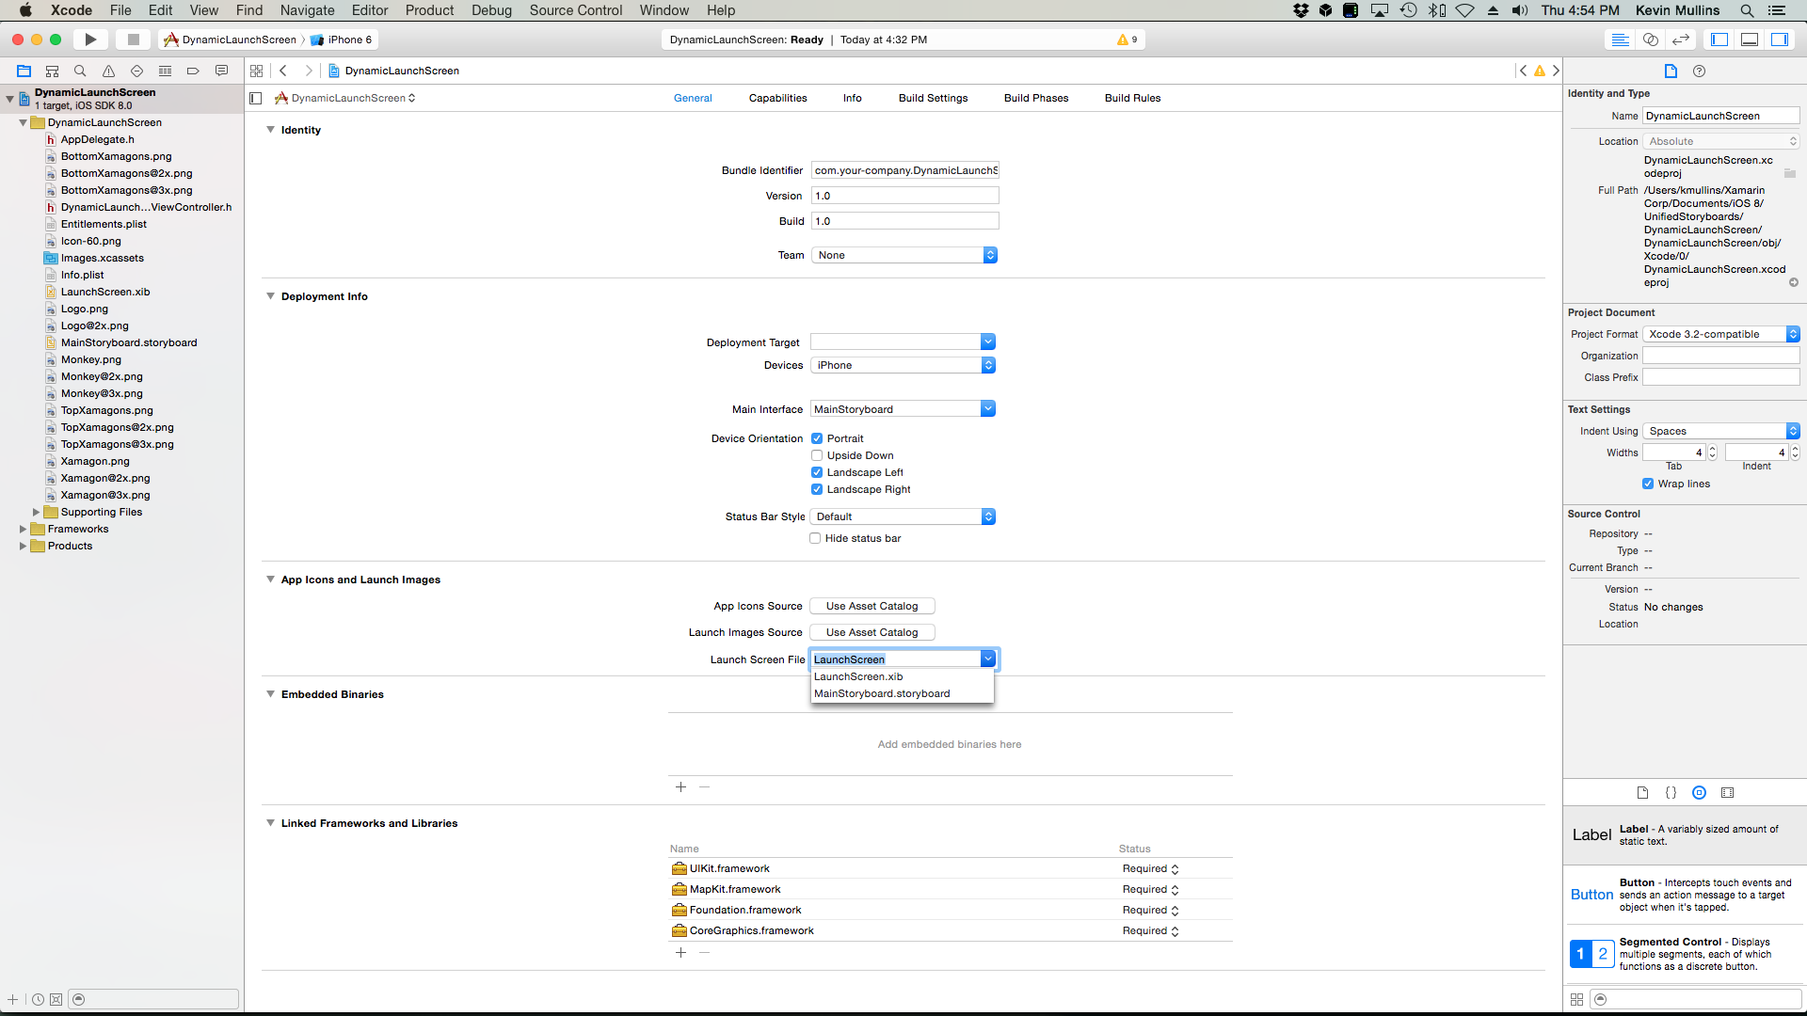Screen dimensions: 1807x1016
Task: Choose MainStoryboard.storyboard from the dropdown list
Action: (882, 693)
